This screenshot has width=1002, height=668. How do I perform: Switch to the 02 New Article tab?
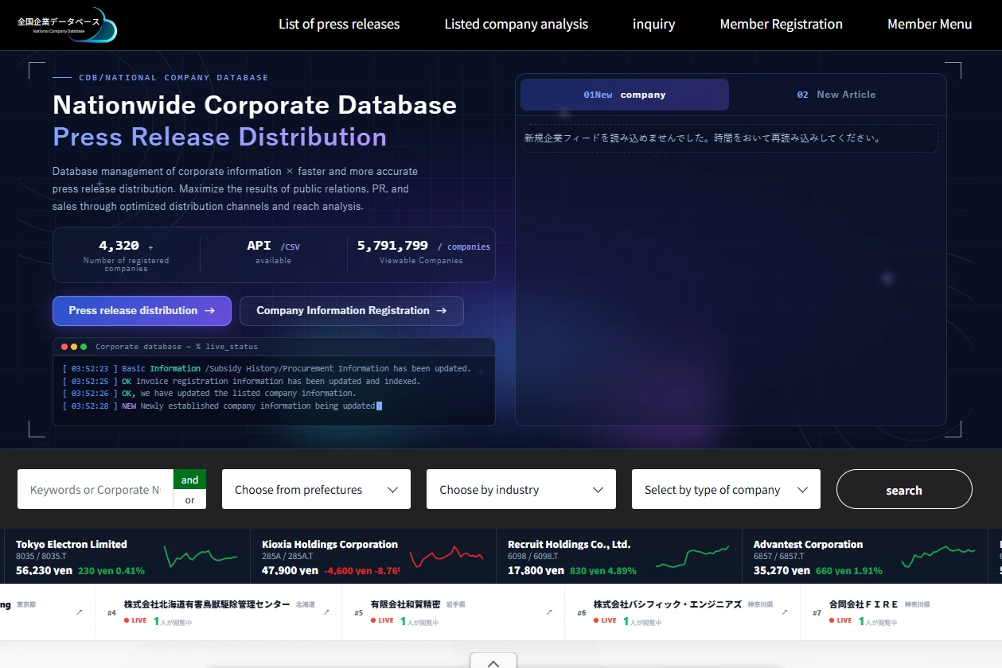[836, 95]
